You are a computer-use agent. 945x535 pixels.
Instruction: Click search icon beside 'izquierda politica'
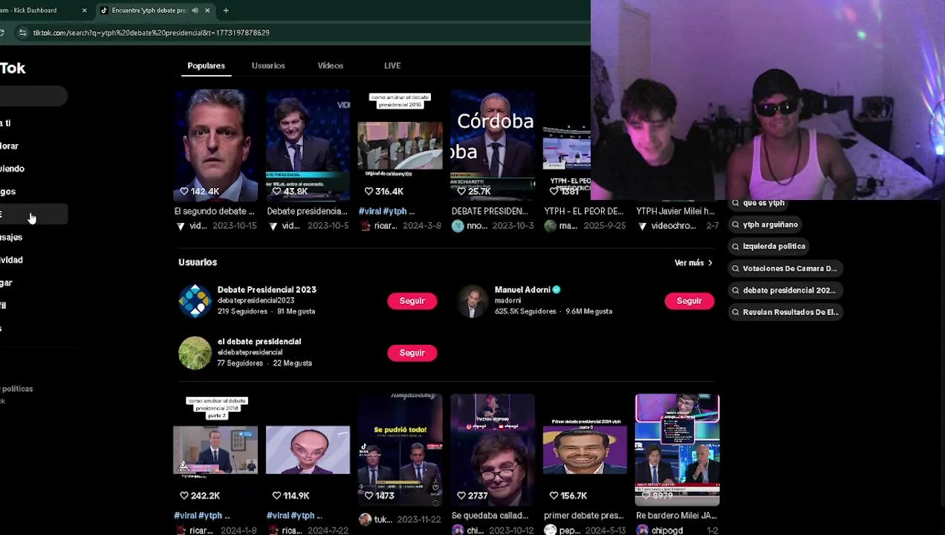coord(735,247)
